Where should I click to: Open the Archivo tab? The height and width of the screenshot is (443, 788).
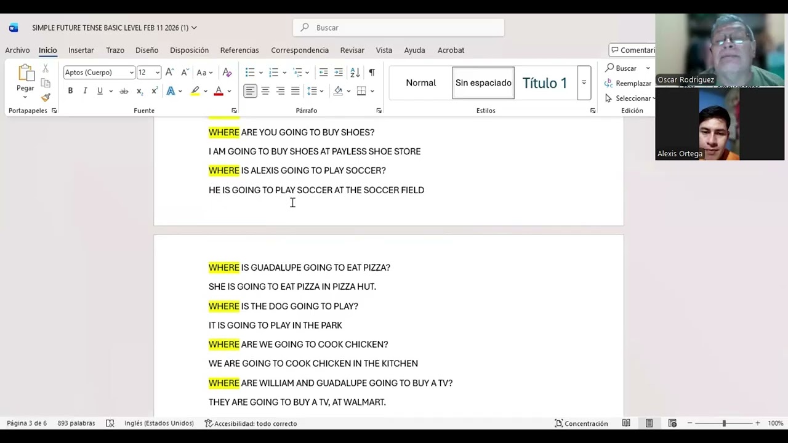click(17, 50)
